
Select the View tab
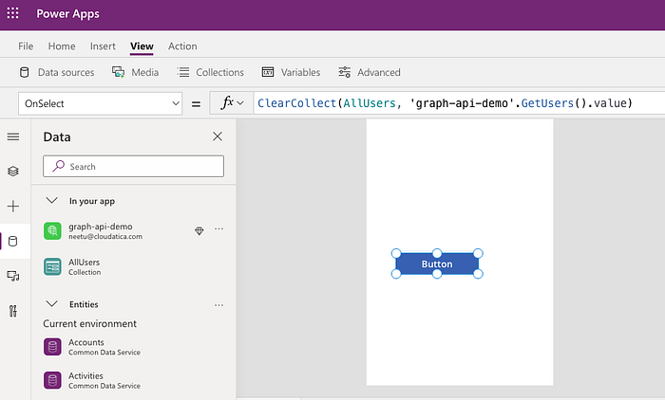tap(142, 46)
